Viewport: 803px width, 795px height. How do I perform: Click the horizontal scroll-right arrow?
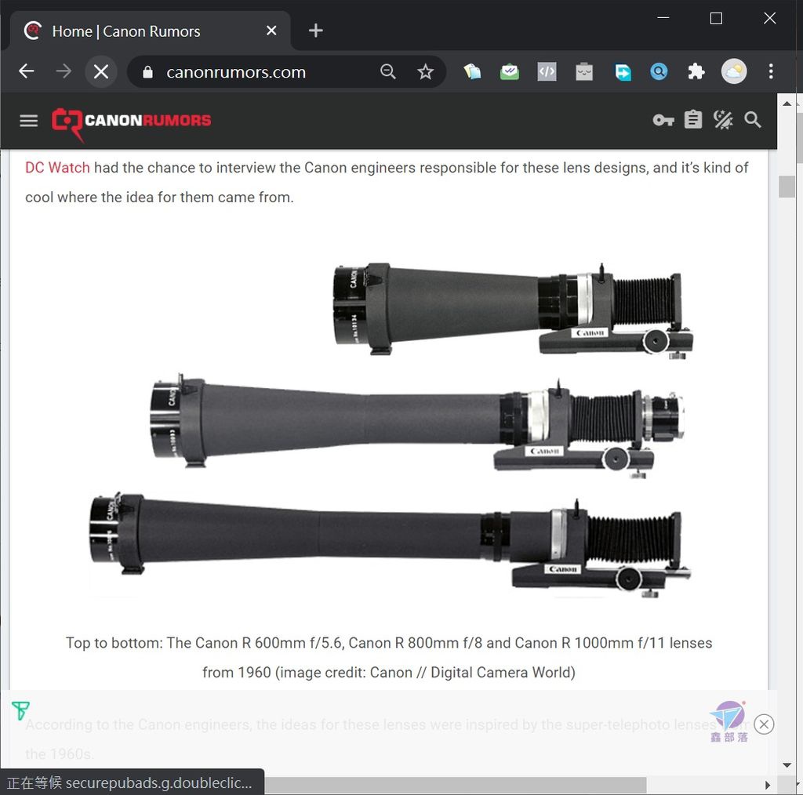[767, 785]
